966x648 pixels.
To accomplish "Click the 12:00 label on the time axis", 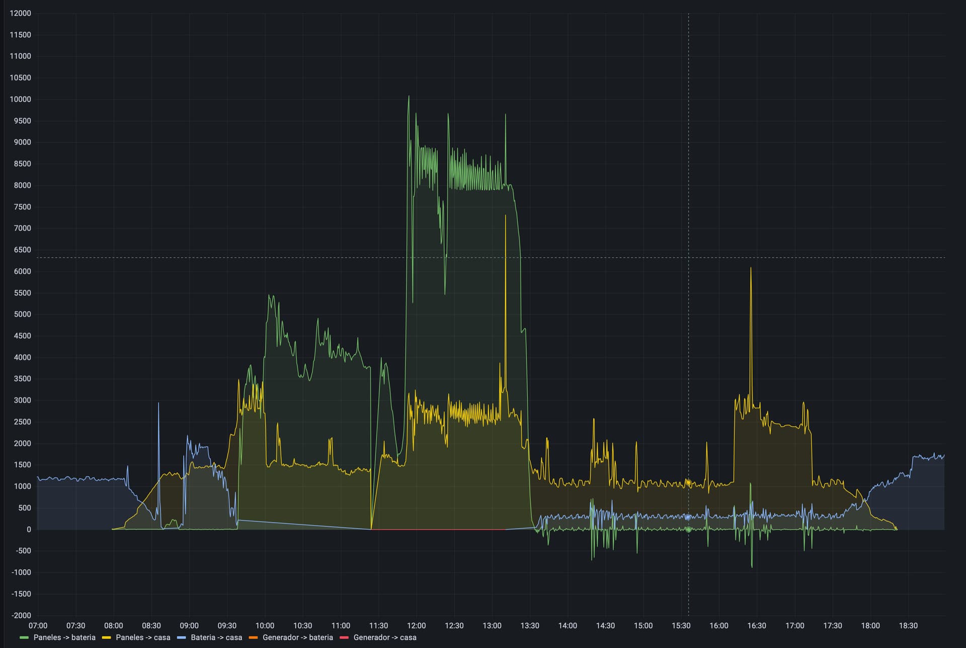I will [417, 626].
